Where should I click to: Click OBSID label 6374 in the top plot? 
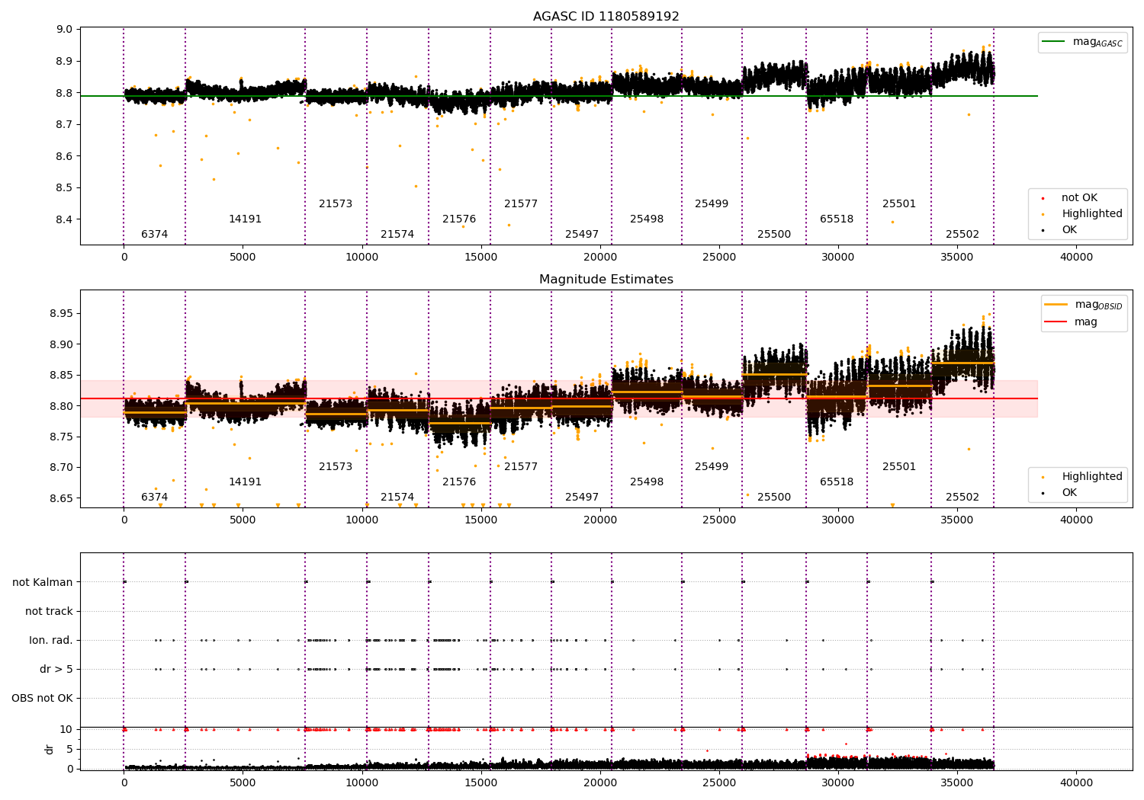pos(155,235)
